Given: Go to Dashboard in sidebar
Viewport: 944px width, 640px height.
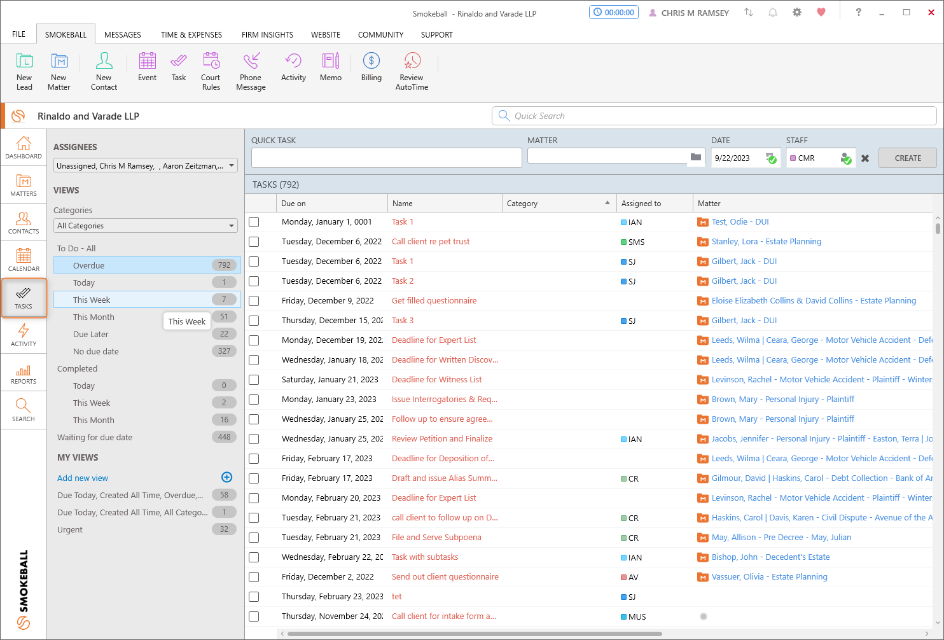Looking at the screenshot, I should 24,148.
